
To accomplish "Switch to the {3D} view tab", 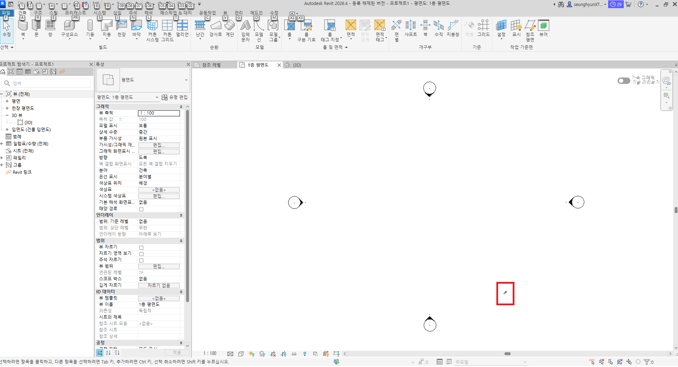I will [x=297, y=65].
